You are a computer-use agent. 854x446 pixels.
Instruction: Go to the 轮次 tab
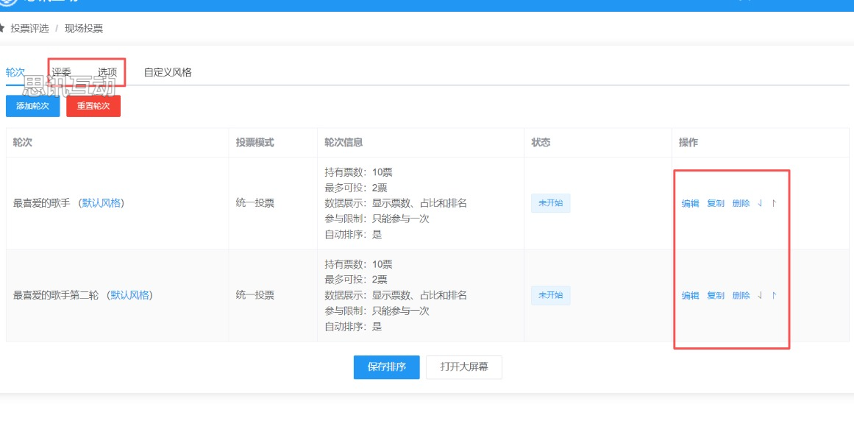click(15, 72)
